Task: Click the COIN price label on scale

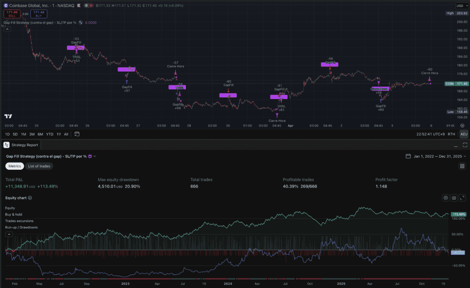Action: coord(456,84)
